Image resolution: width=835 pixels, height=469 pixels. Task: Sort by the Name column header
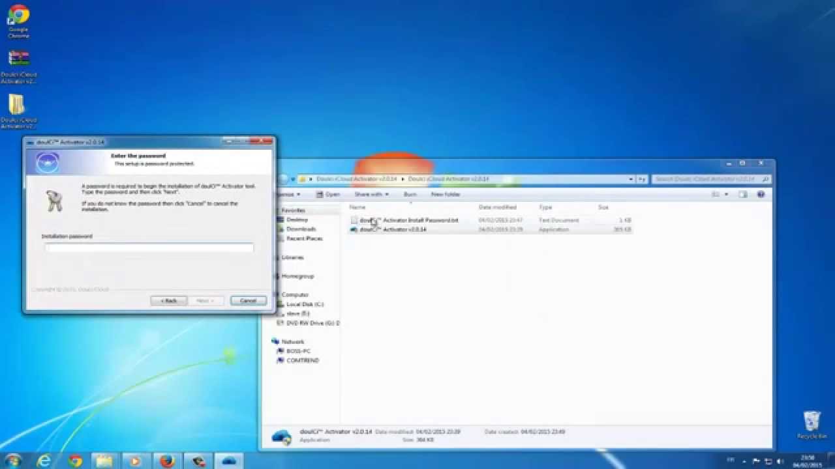357,207
